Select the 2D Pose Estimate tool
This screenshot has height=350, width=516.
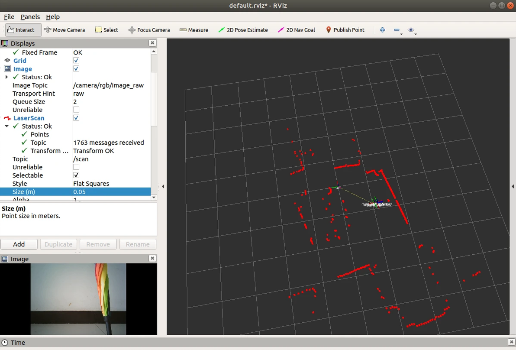click(243, 30)
